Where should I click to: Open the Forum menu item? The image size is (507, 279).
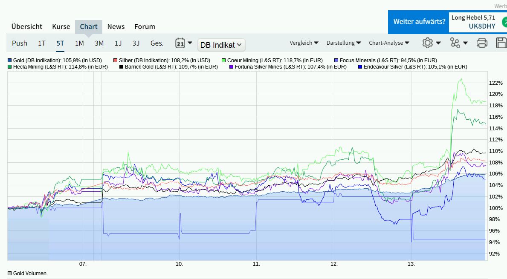(x=145, y=26)
